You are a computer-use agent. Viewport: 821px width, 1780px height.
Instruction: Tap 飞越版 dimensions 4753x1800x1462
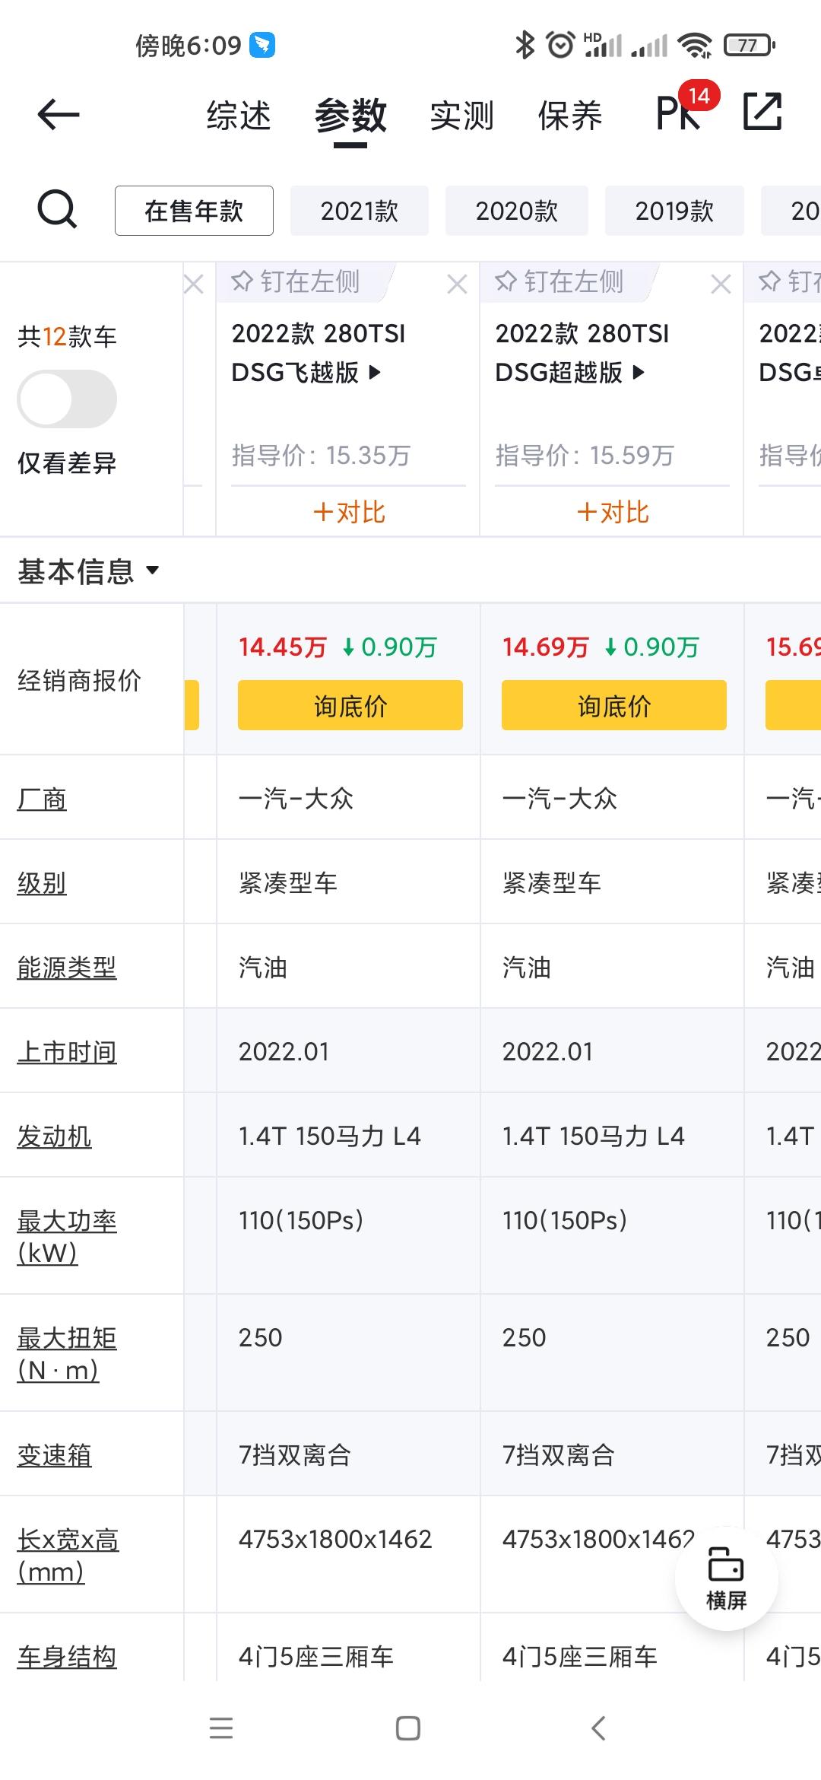(335, 1540)
